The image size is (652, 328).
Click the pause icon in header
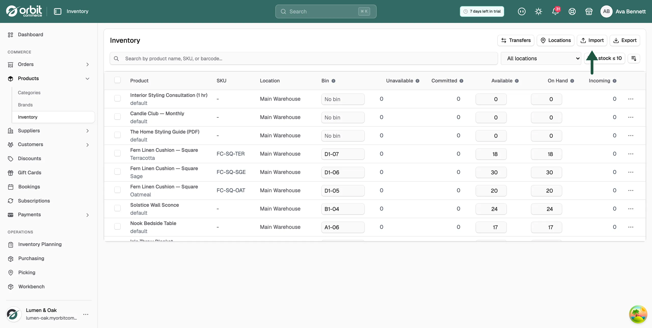522,11
